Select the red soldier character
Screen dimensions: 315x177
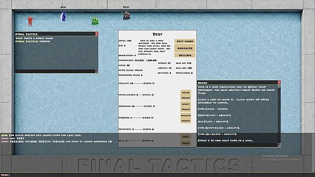30,21
